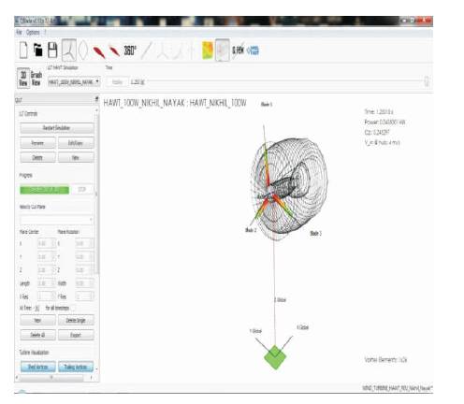Click the Plane Center Z spinbox
This screenshot has height=404, width=464.
(47, 270)
